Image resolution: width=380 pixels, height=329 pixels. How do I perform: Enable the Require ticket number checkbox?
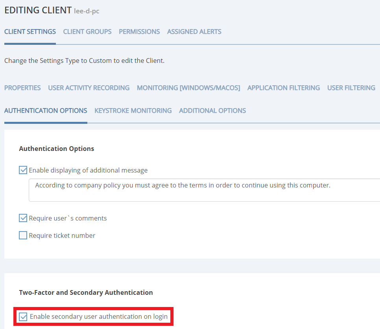[x=23, y=235]
